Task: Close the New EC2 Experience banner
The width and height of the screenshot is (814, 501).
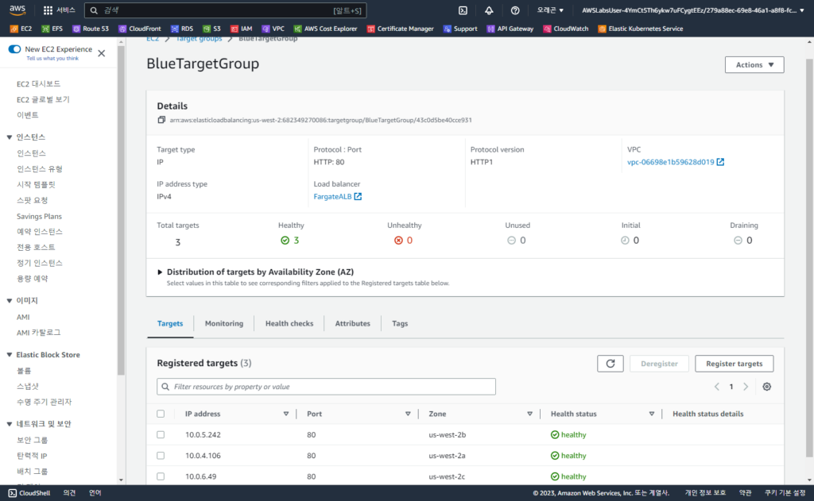Action: (x=102, y=53)
